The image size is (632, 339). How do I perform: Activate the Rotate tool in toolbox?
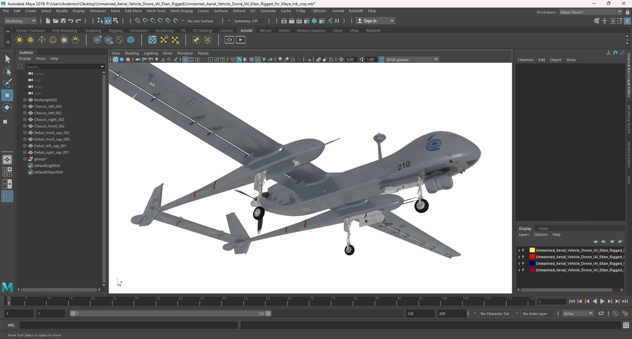point(7,107)
